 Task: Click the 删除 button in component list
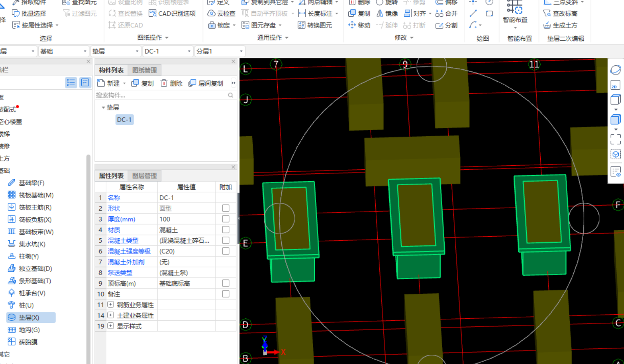[x=172, y=83]
